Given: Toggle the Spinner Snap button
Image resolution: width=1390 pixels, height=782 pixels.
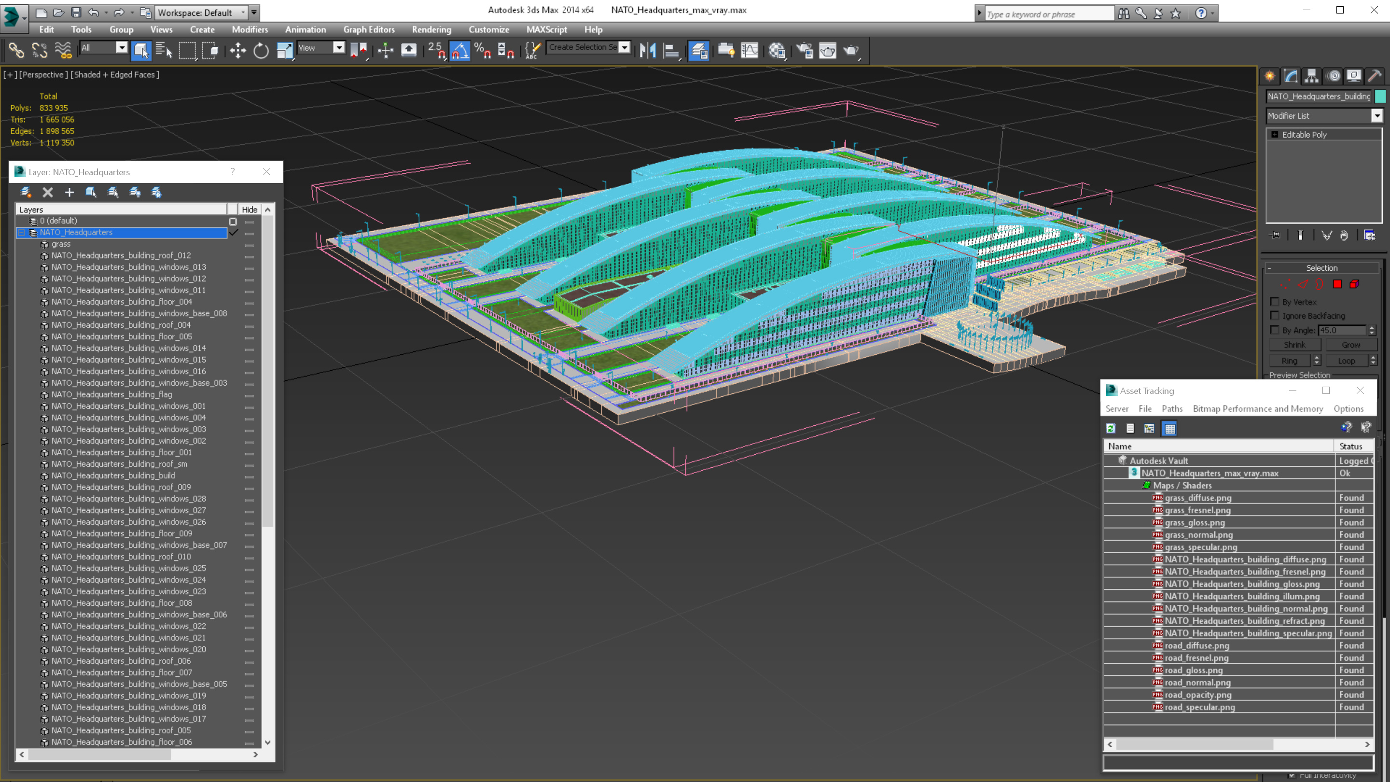Looking at the screenshot, I should pyautogui.click(x=506, y=50).
